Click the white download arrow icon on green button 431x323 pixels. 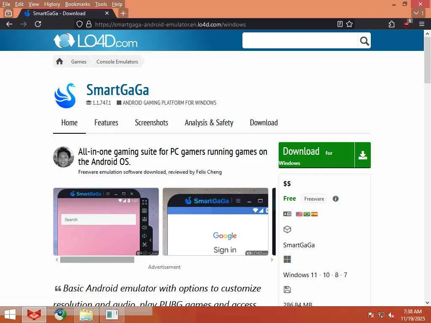coord(363,155)
